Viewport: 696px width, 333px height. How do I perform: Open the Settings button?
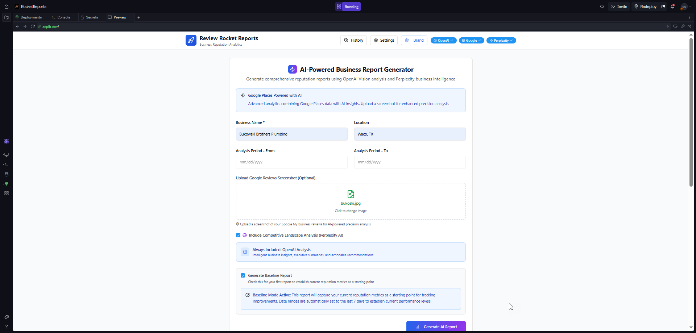coord(384,40)
